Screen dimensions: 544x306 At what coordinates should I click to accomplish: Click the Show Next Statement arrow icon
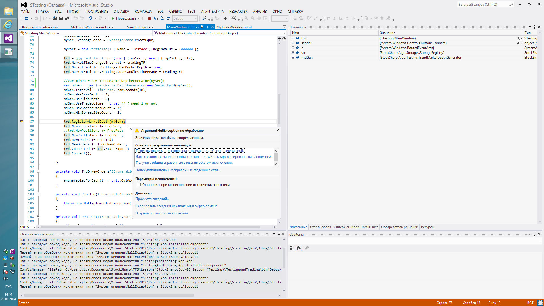pos(225,18)
